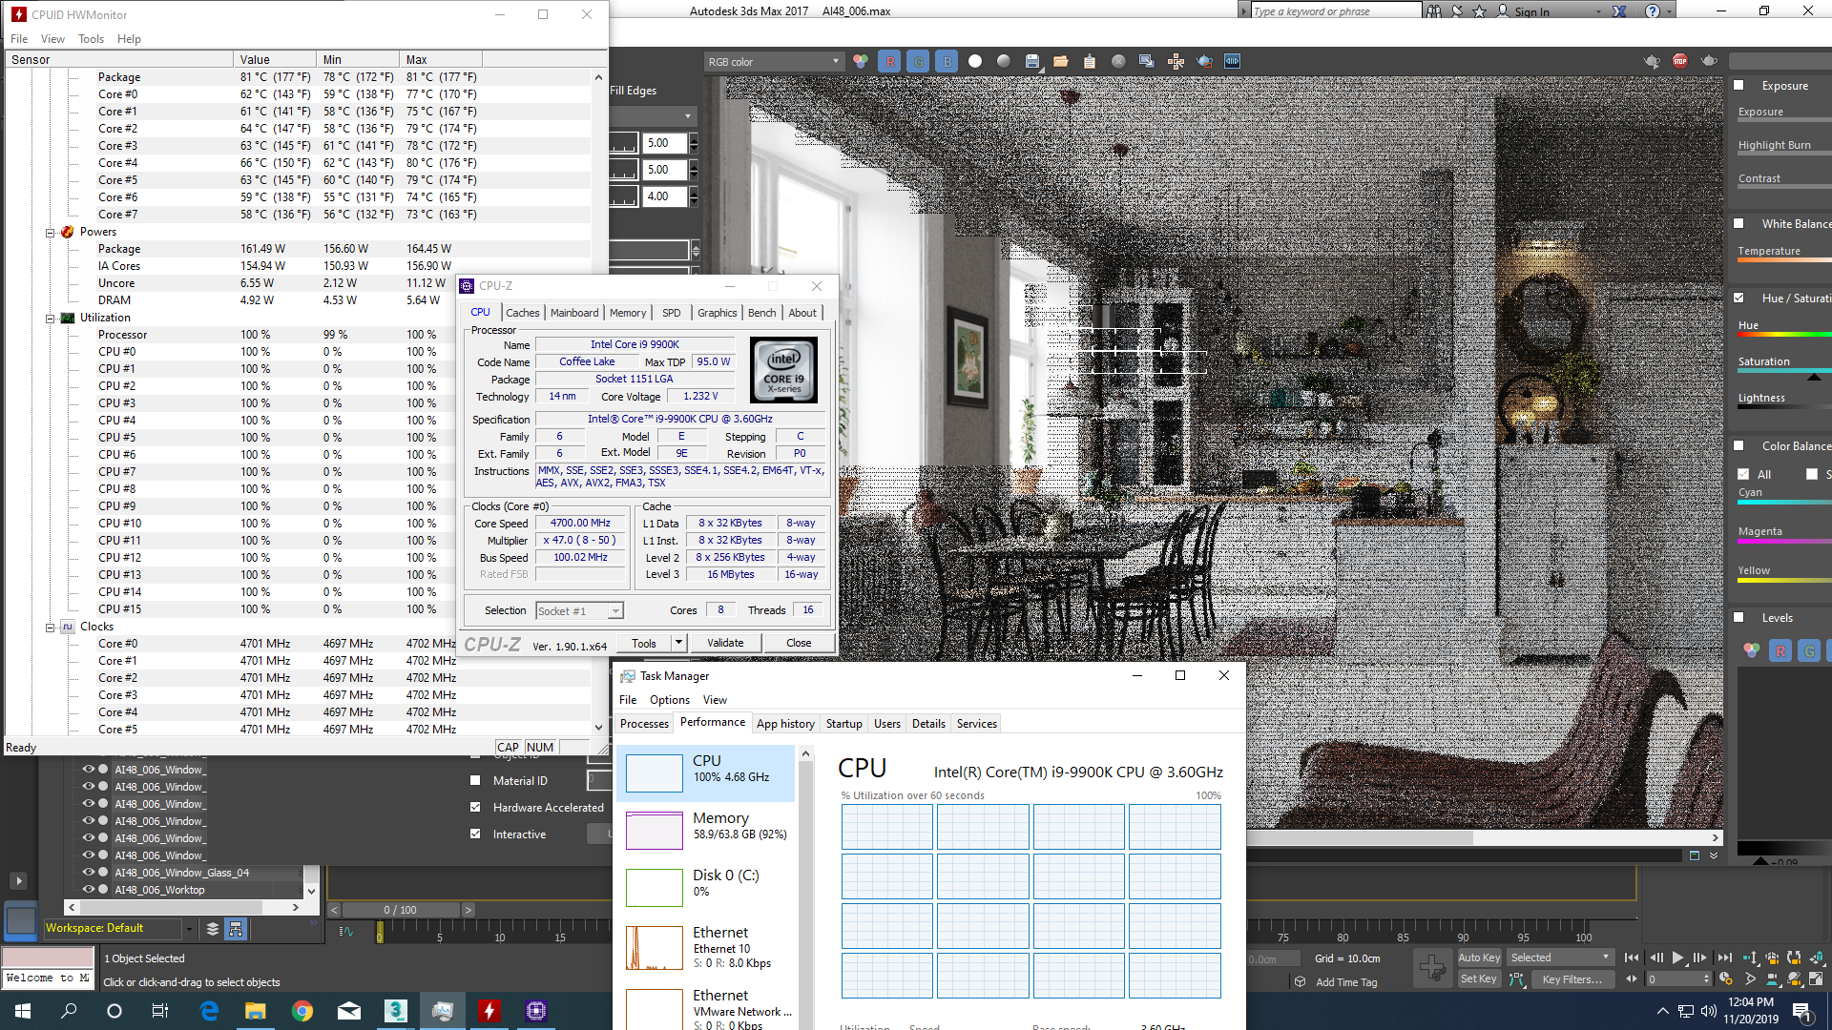Click the stop rendering red icon
Image resolution: width=1832 pixels, height=1030 pixels.
click(x=1680, y=61)
